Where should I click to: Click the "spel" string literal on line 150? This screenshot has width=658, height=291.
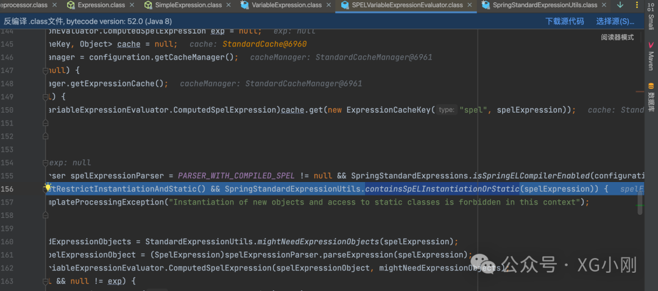pyautogui.click(x=474, y=110)
